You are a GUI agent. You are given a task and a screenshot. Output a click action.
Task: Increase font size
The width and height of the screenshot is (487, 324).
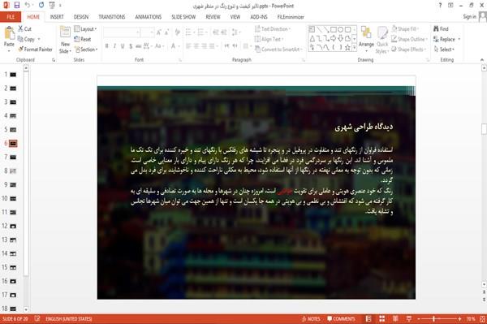coord(159,32)
